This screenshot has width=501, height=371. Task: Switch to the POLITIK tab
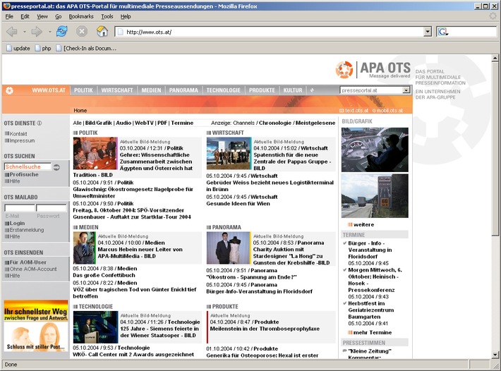(x=83, y=90)
